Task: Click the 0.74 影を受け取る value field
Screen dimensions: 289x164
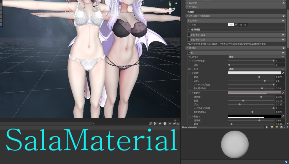Action: tap(280, 89)
